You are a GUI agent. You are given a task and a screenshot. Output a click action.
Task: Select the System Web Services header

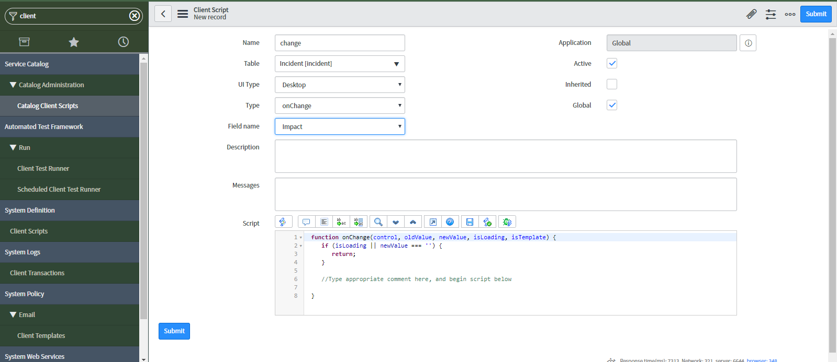(x=70, y=355)
